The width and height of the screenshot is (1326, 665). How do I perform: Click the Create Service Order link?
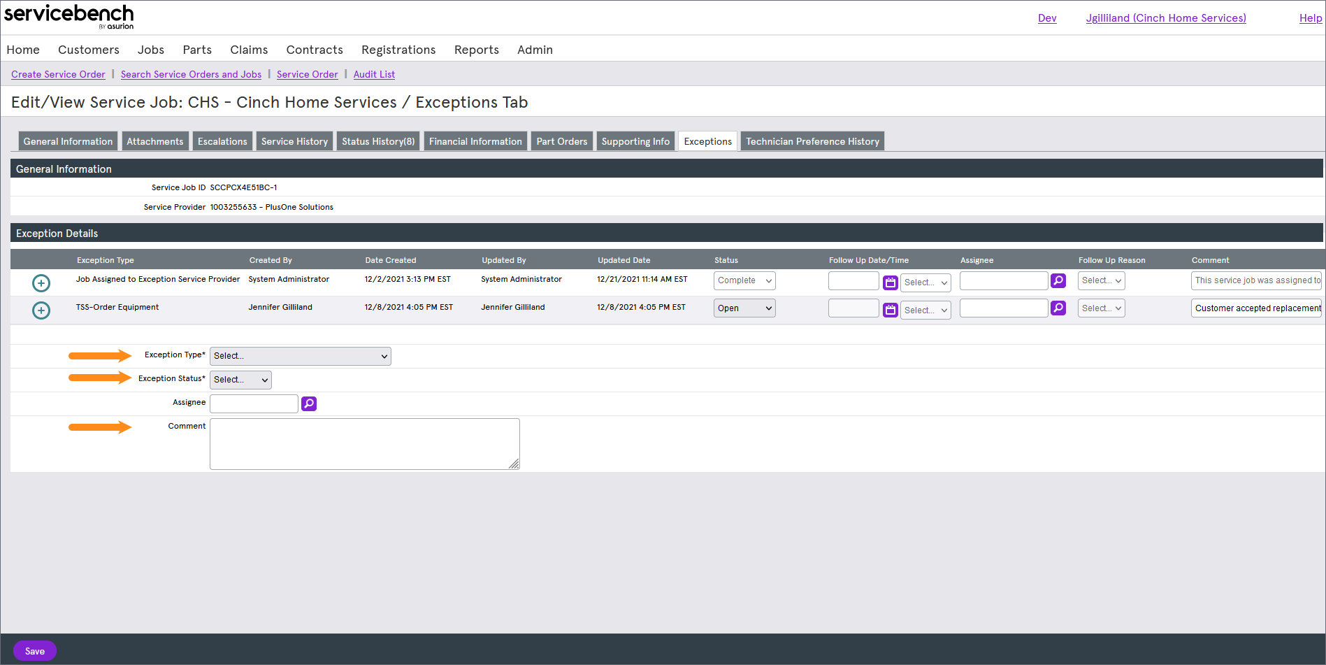click(58, 74)
